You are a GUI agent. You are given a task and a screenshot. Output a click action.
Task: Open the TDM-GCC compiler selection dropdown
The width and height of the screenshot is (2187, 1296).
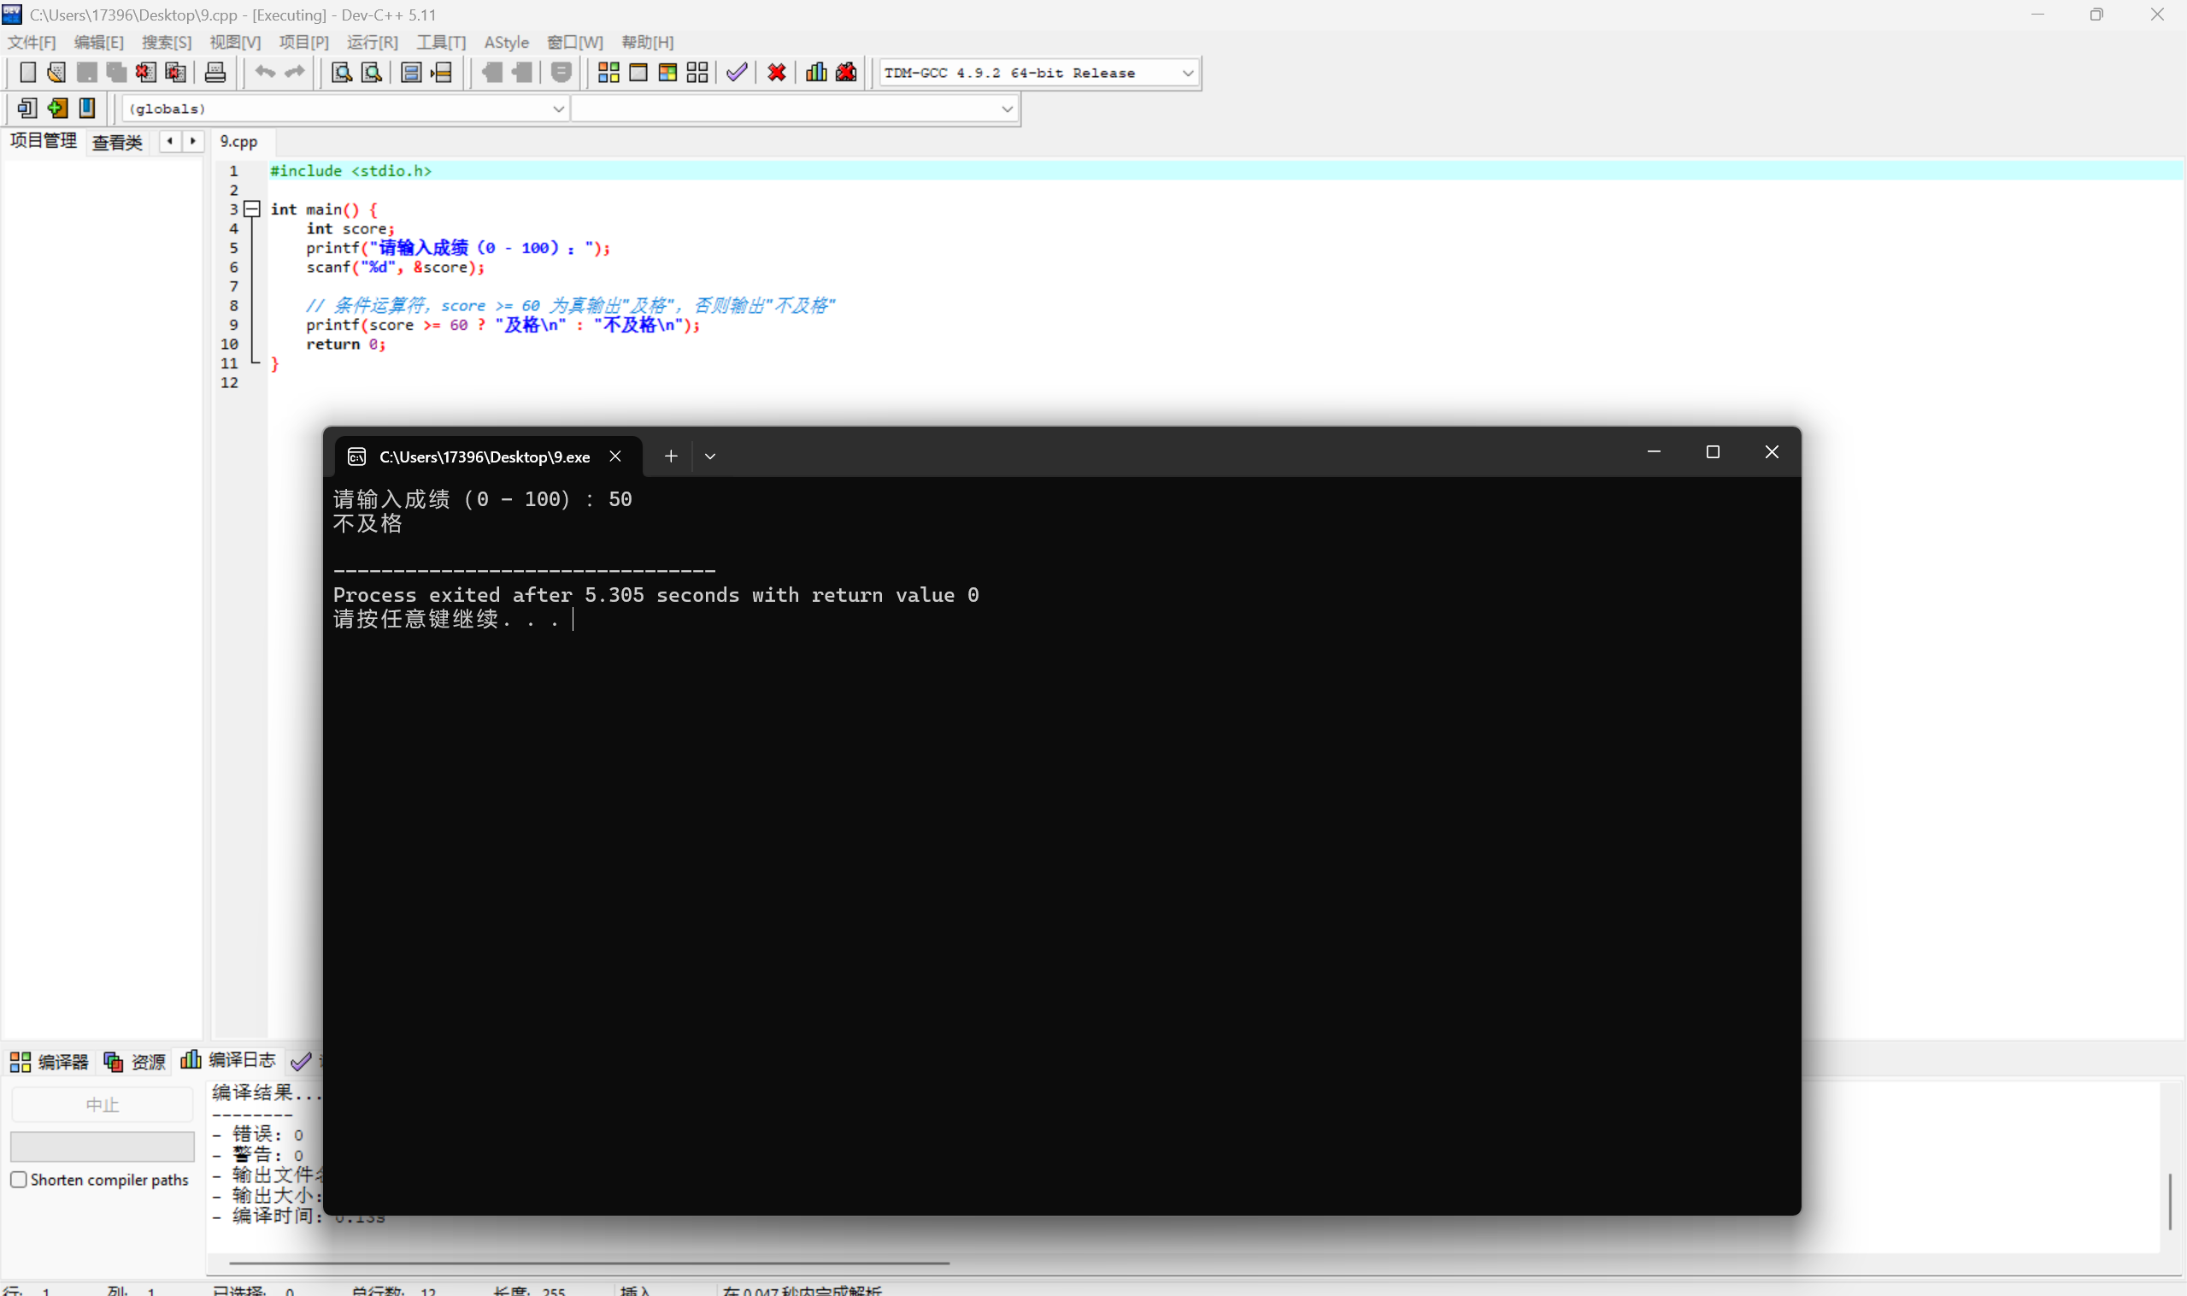[x=1187, y=74]
